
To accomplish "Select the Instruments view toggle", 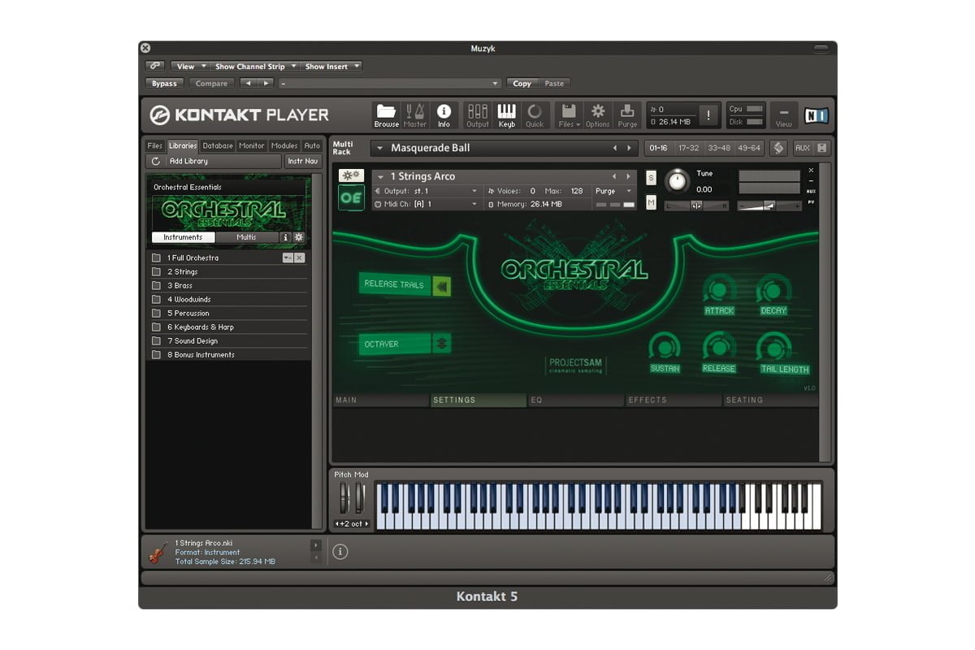I will coord(183,237).
